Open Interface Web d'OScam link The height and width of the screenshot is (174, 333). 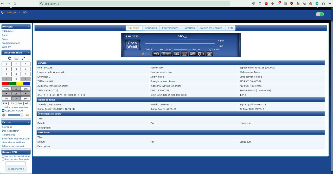(16, 139)
